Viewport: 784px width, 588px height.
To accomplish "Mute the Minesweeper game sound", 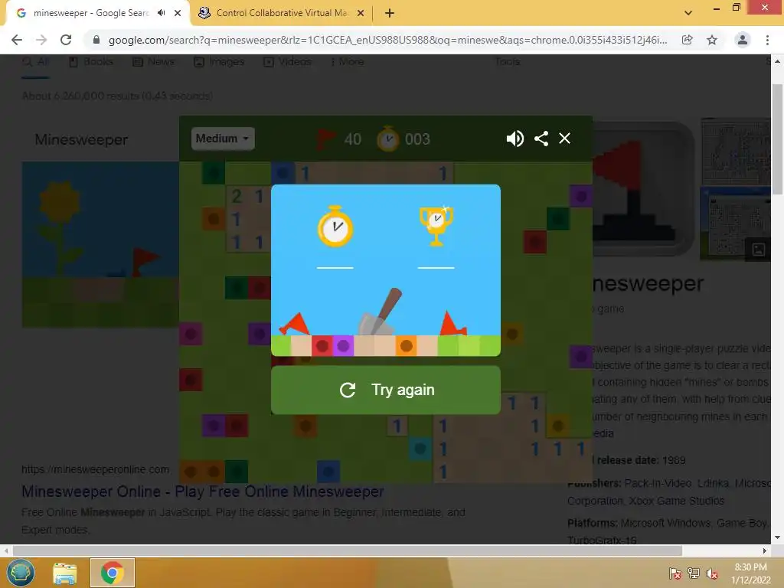I will (x=515, y=139).
